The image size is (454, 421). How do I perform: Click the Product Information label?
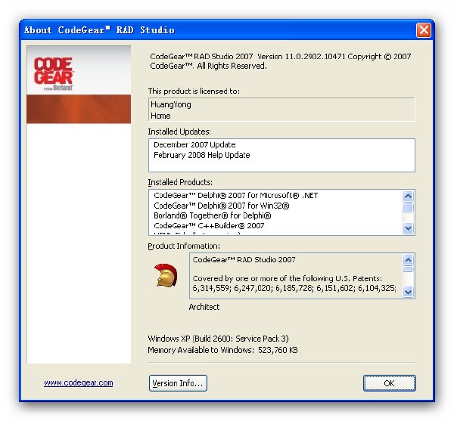pyautogui.click(x=184, y=246)
